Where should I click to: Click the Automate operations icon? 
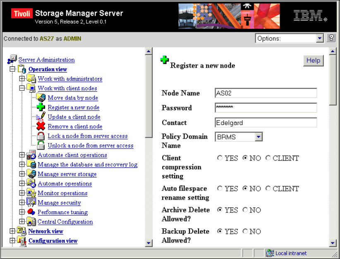click(31, 184)
